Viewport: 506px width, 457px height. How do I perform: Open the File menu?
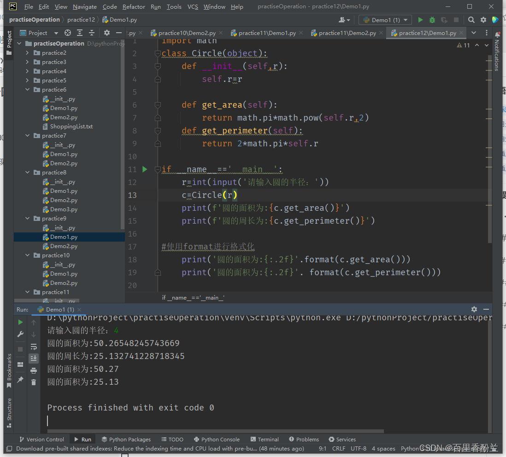(29, 7)
